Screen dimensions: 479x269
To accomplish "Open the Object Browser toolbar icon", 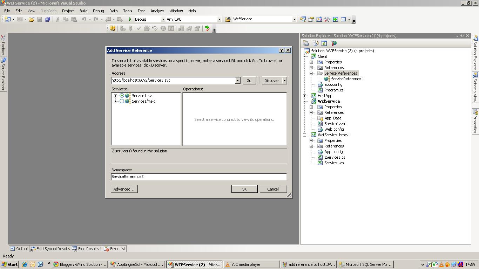I will click(319, 19).
